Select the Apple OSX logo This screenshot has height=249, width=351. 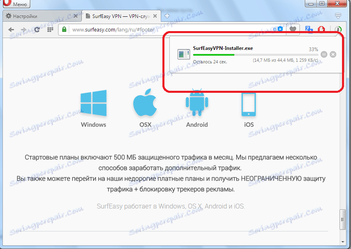pyautogui.click(x=146, y=104)
